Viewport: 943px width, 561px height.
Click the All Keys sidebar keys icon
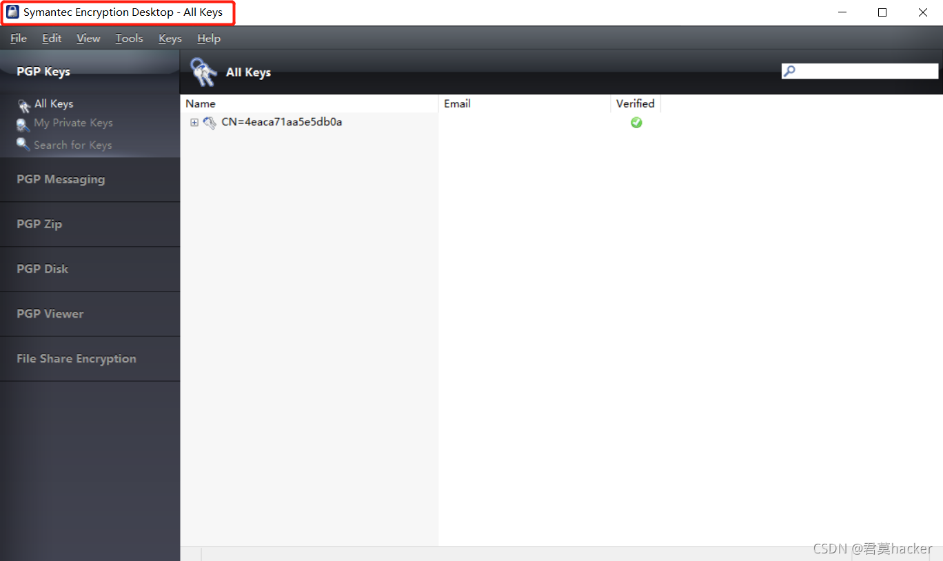pyautogui.click(x=23, y=105)
